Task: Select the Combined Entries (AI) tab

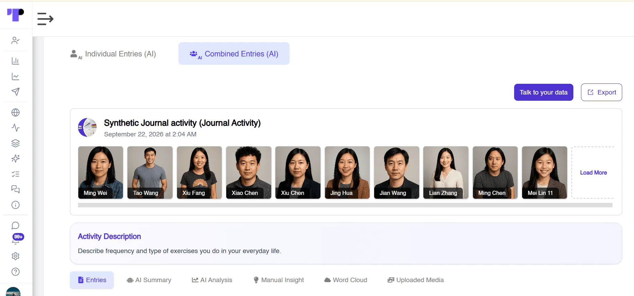Action: [x=234, y=54]
